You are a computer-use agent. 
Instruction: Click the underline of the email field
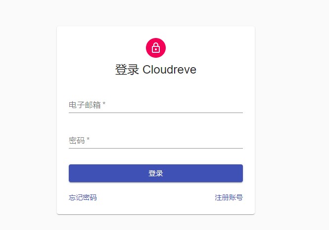pyautogui.click(x=156, y=113)
